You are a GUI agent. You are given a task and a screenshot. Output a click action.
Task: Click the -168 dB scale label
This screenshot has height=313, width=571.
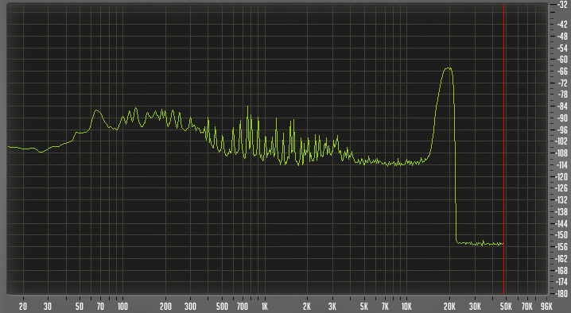[562, 270]
